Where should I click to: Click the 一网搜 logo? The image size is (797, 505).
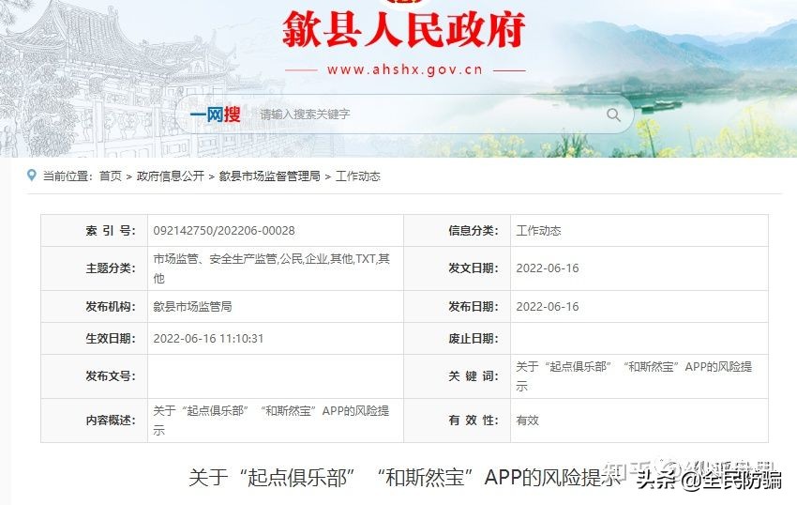coord(215,115)
